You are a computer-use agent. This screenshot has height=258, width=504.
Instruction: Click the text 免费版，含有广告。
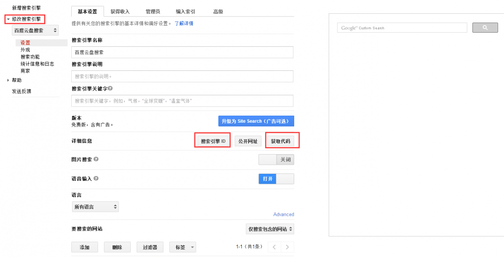93,125
